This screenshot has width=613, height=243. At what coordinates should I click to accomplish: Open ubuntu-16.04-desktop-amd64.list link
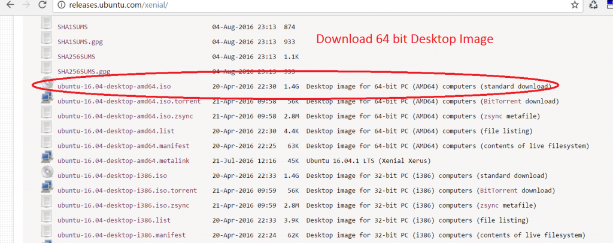pos(116,131)
